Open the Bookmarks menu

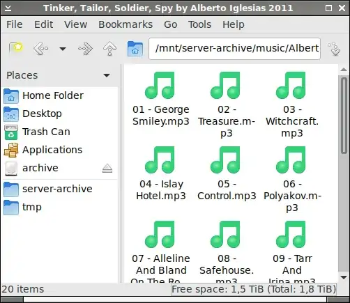125,24
